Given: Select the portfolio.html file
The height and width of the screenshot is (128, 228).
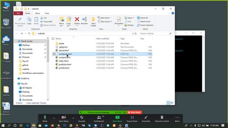Looking at the screenshot, I should pos(65,64).
